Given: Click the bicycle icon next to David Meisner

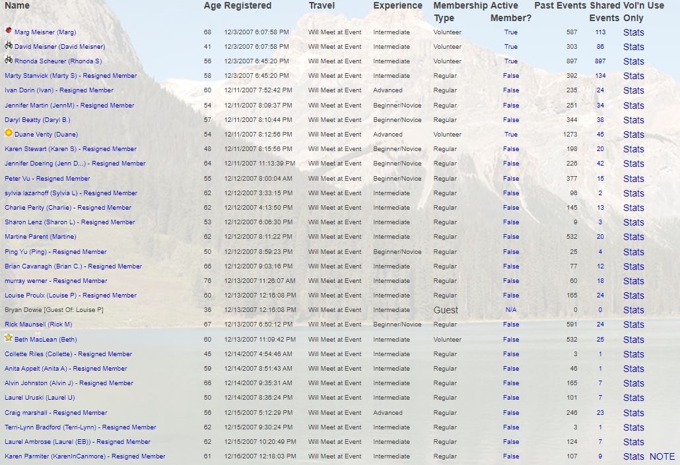Looking at the screenshot, I should coord(9,46).
